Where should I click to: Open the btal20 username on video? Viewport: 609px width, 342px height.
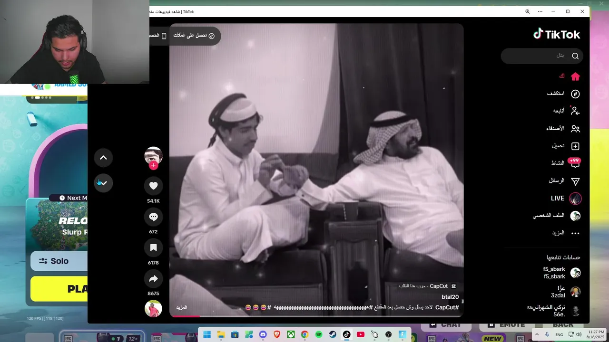tap(450, 297)
